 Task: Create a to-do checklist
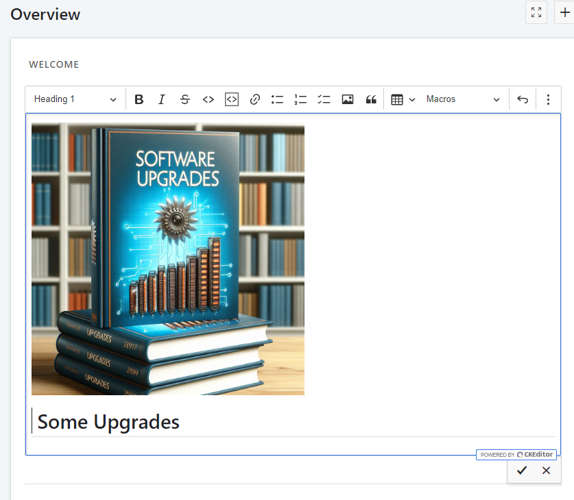(324, 99)
